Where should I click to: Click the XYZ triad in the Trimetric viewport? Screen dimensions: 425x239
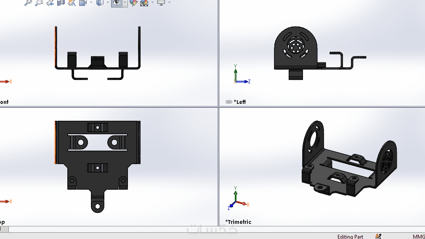(x=238, y=198)
